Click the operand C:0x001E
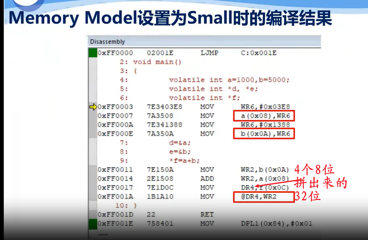Viewport: 368px width, 240px height. [259, 53]
